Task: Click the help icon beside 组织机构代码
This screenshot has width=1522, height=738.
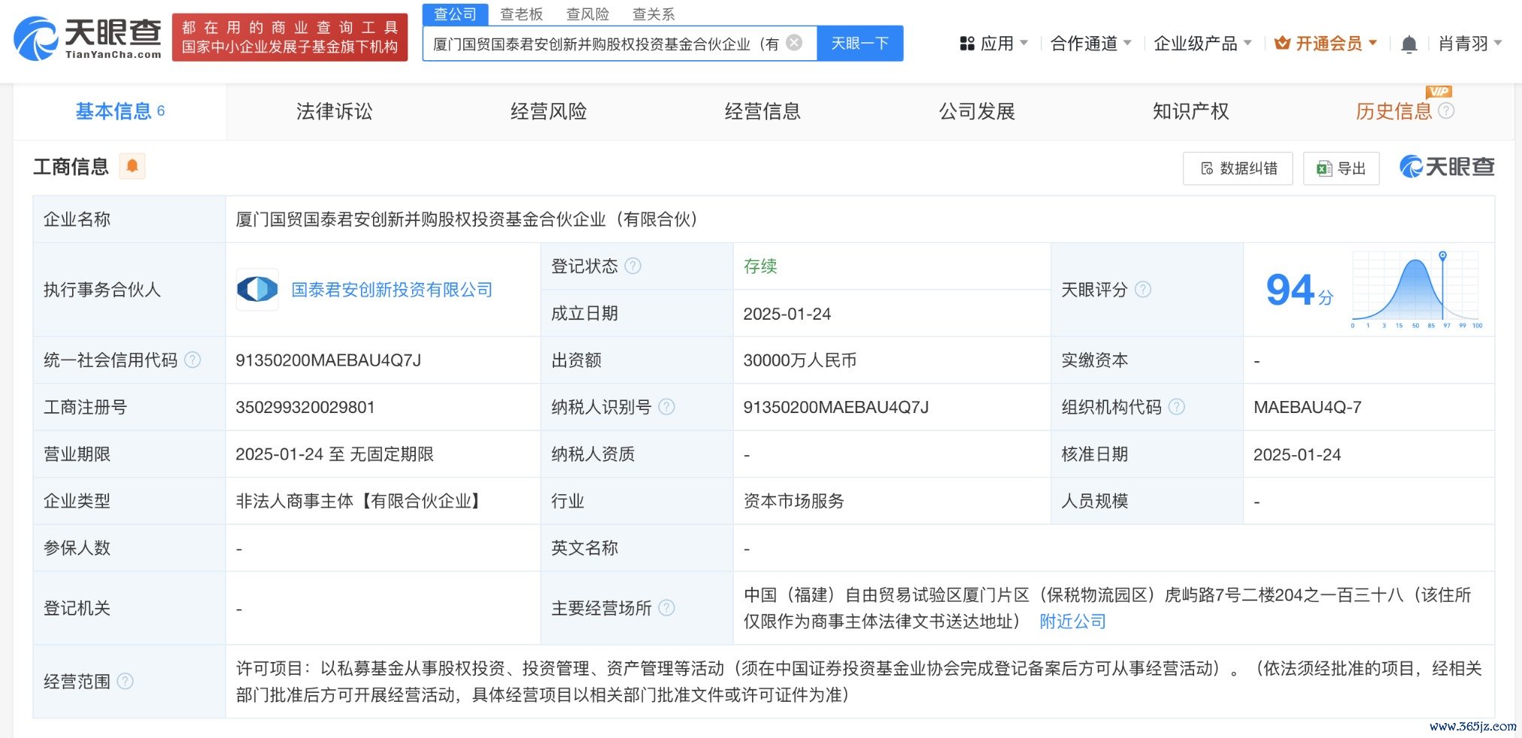Action: pyautogui.click(x=1177, y=407)
